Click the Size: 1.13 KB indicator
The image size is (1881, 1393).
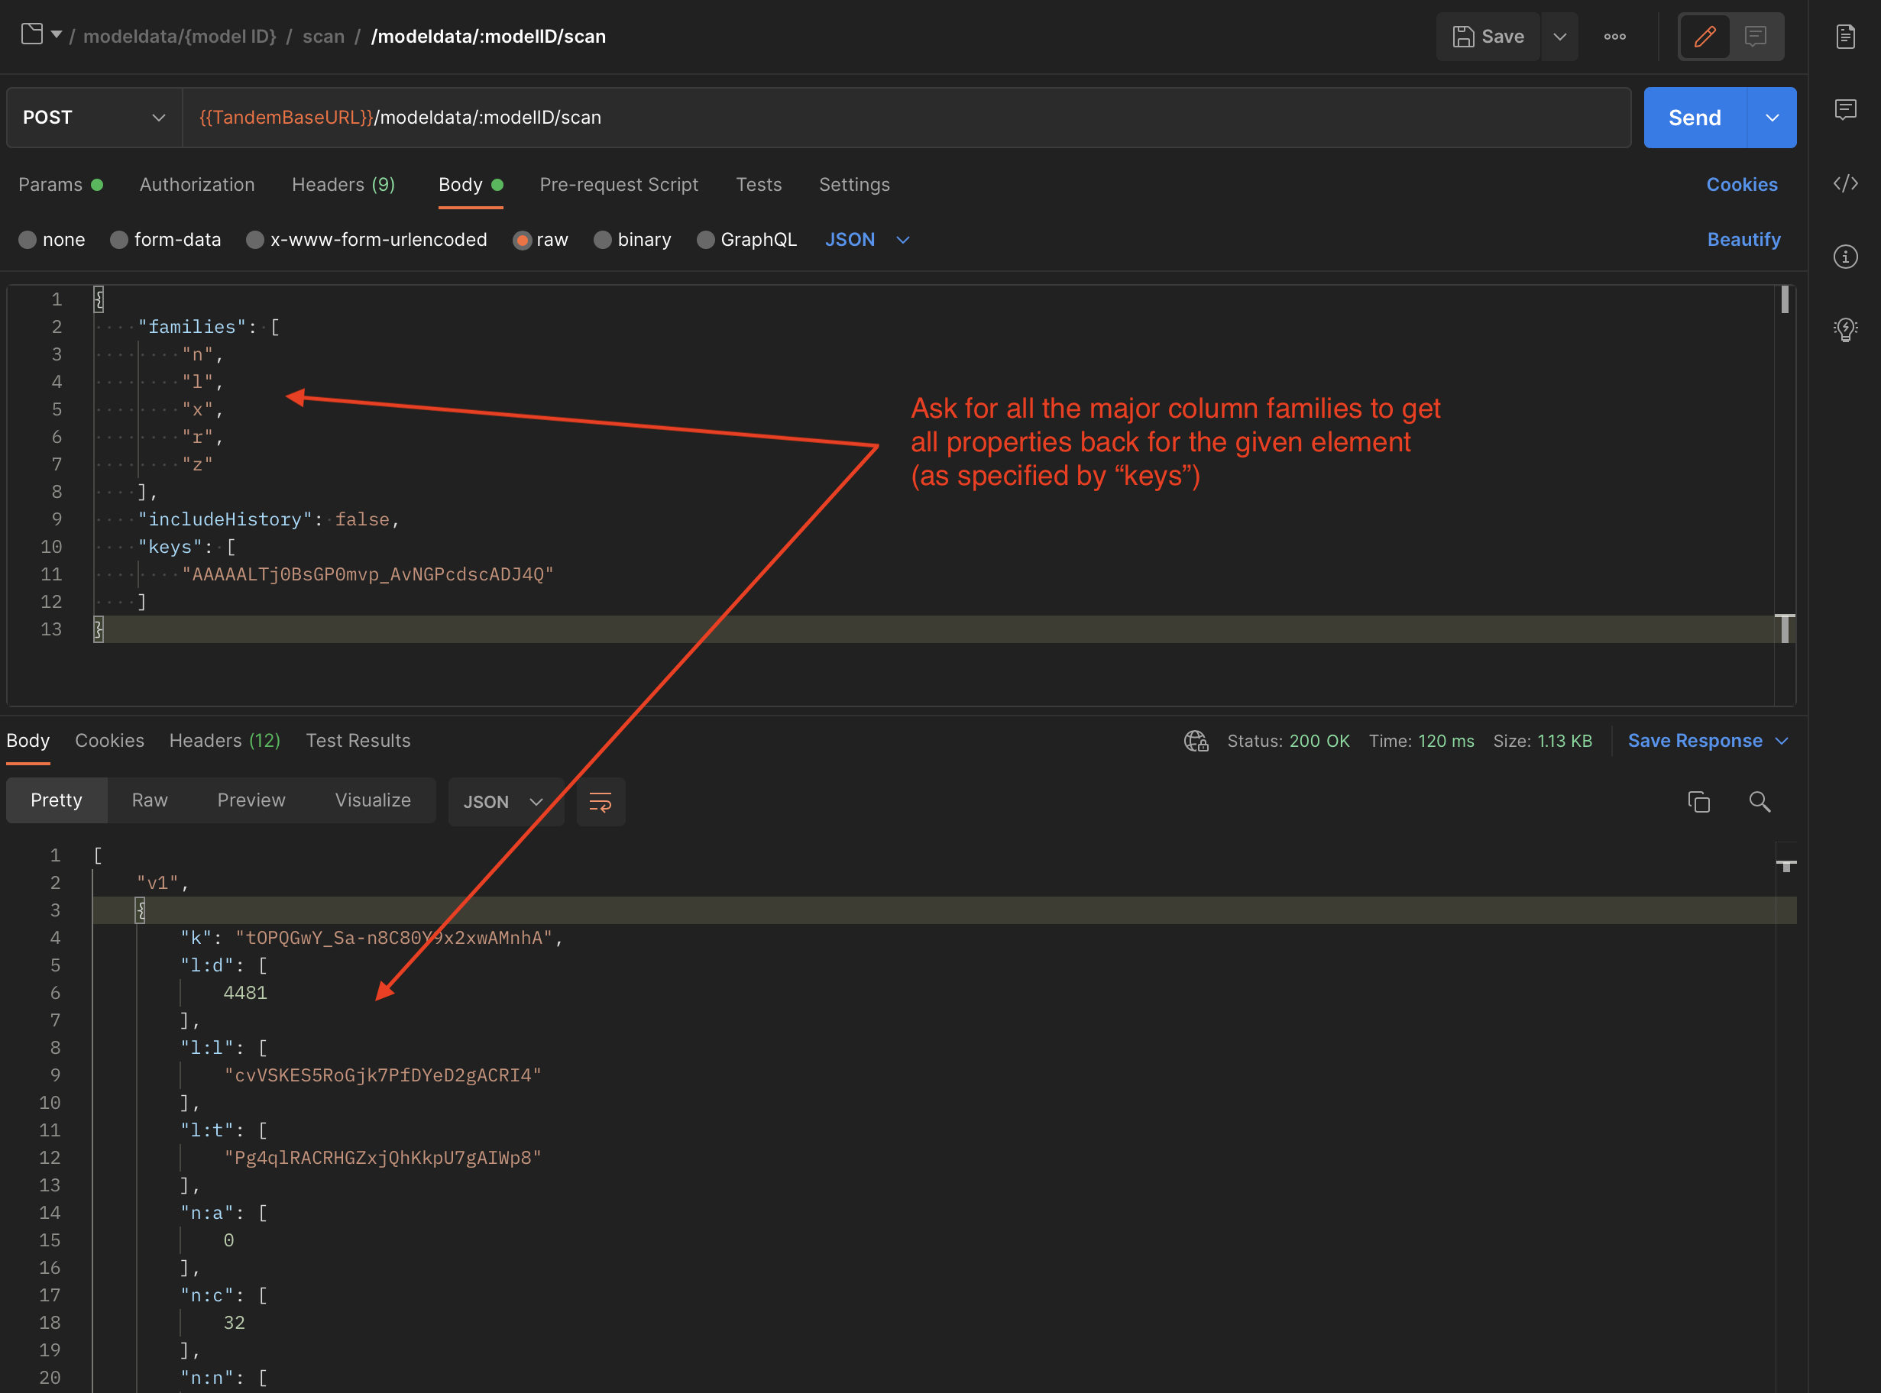[x=1543, y=740]
